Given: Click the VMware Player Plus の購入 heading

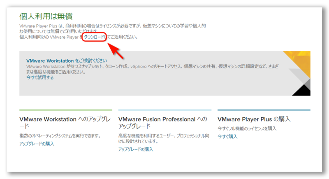Looking at the screenshot, I should 254,119.
